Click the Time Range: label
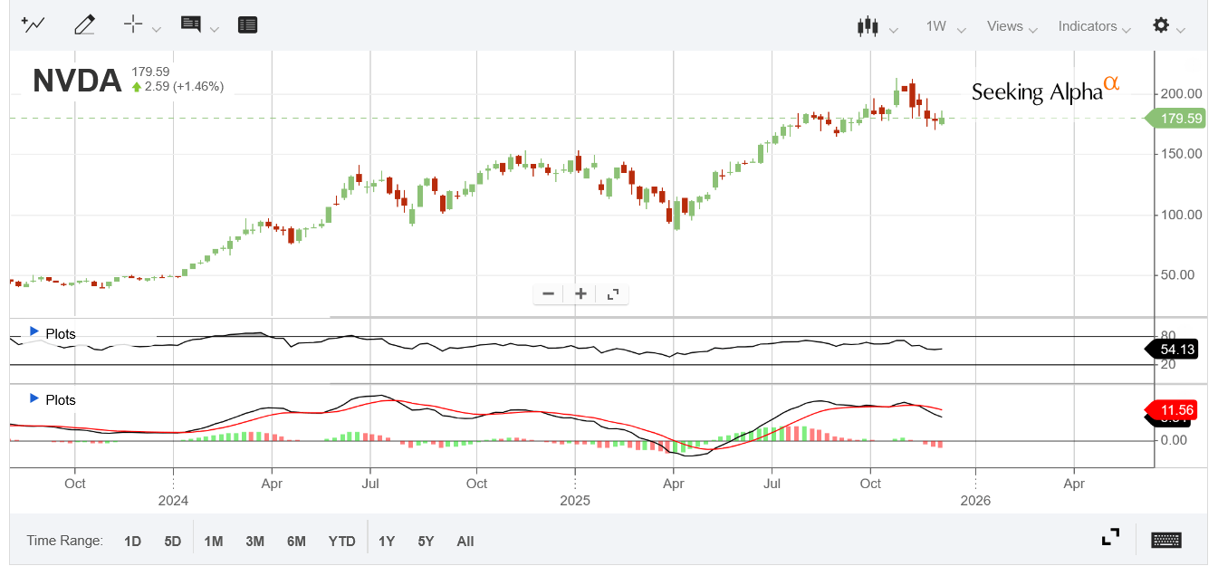The width and height of the screenshot is (1218, 566). [64, 541]
